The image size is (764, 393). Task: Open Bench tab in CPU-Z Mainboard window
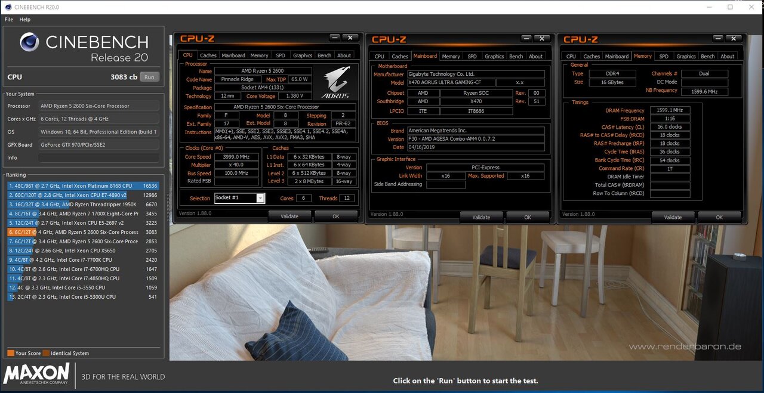point(516,57)
